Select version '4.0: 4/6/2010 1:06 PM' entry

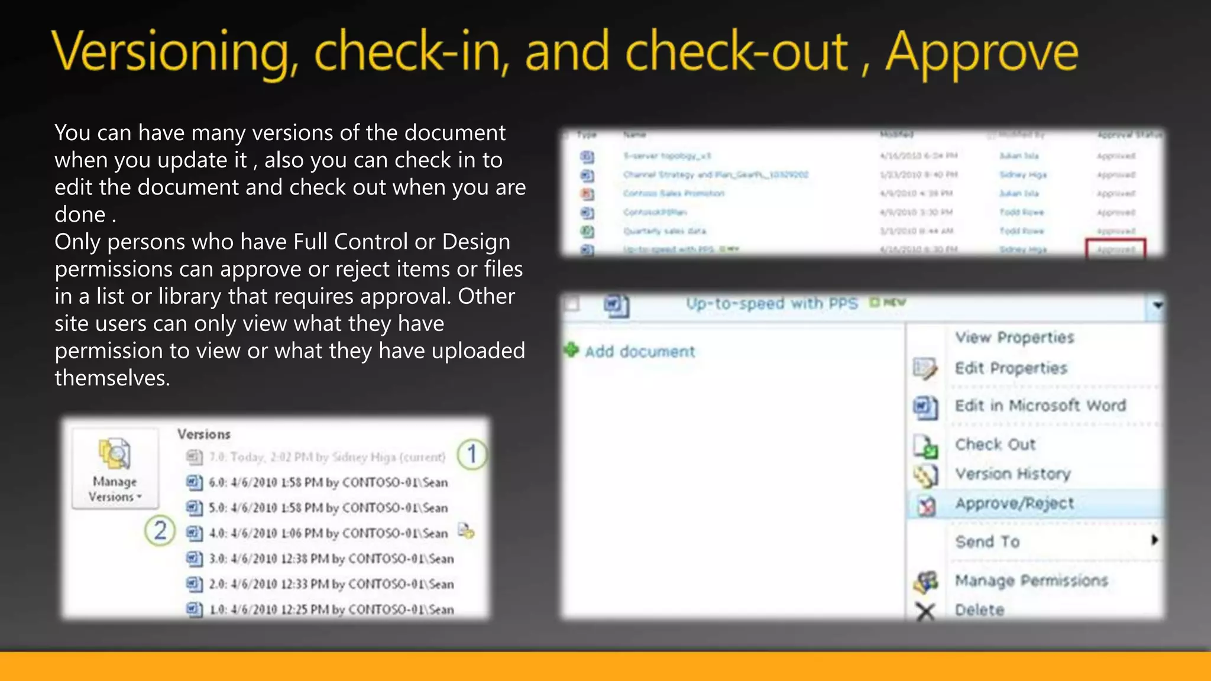point(328,533)
